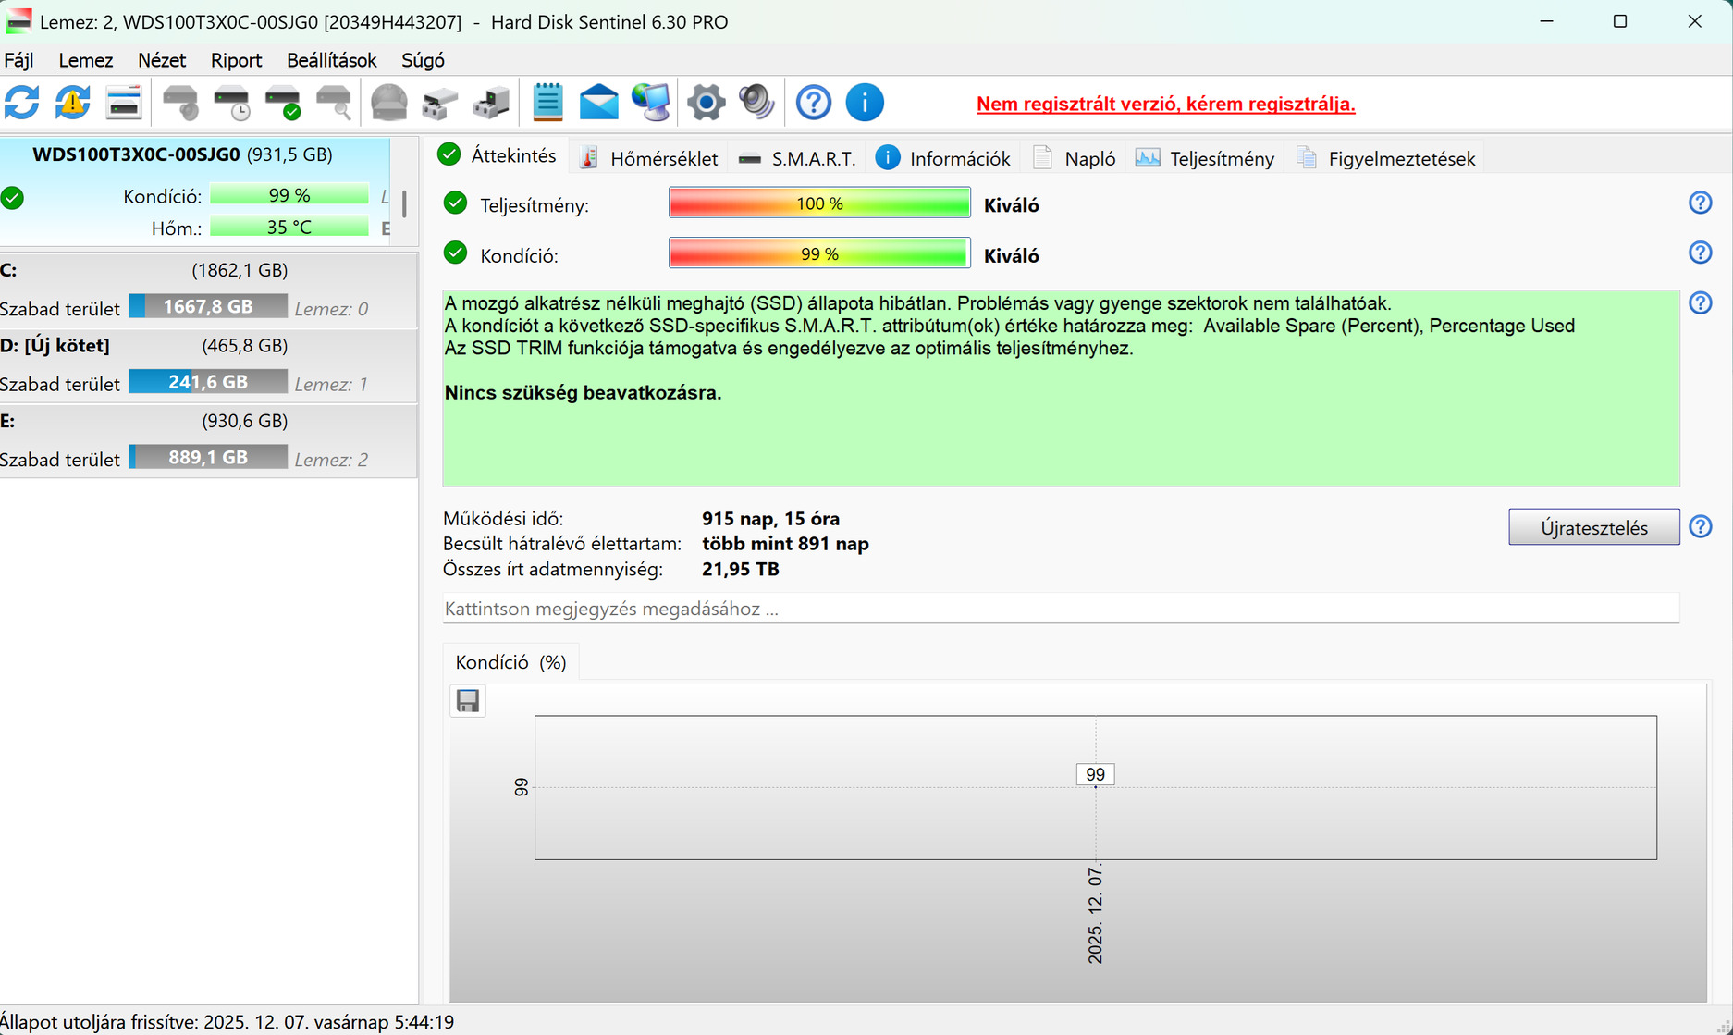Click the gray disk dome toolbar icon

(x=389, y=102)
